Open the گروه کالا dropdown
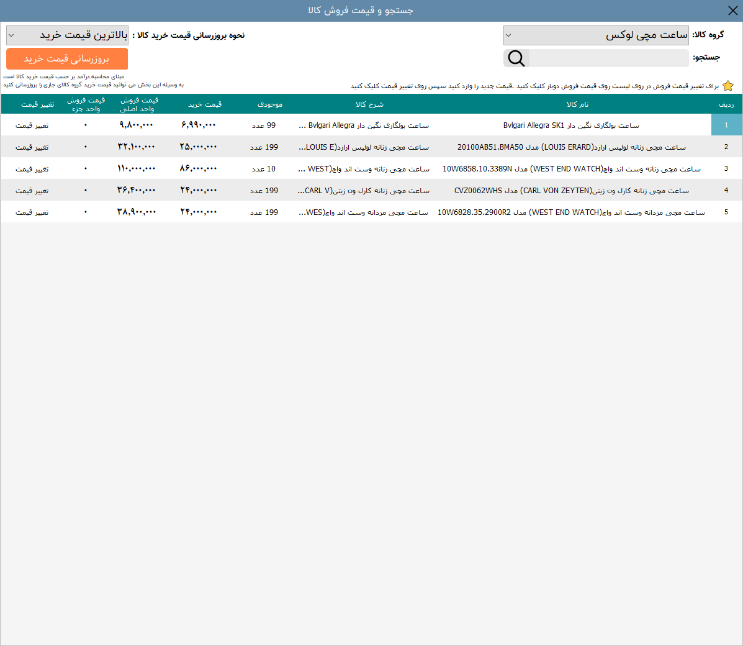The image size is (743, 646). click(x=596, y=35)
